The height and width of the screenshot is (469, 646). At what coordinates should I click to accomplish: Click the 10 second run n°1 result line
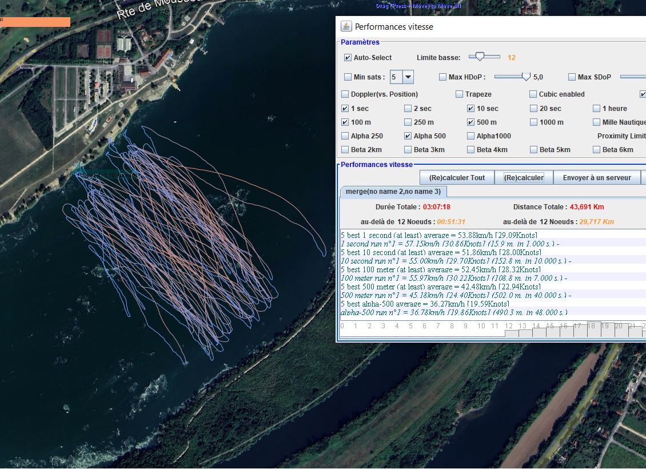(456, 261)
